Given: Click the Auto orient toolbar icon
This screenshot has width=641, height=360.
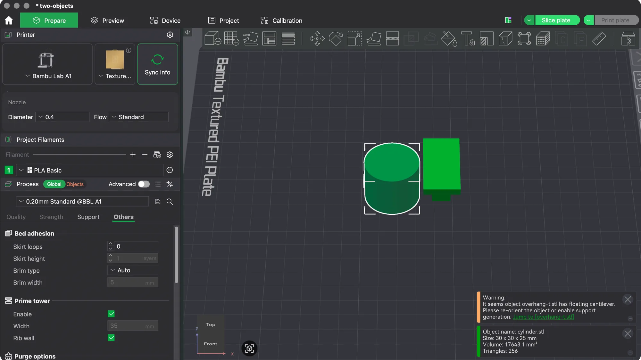Looking at the screenshot, I should 250,38.
